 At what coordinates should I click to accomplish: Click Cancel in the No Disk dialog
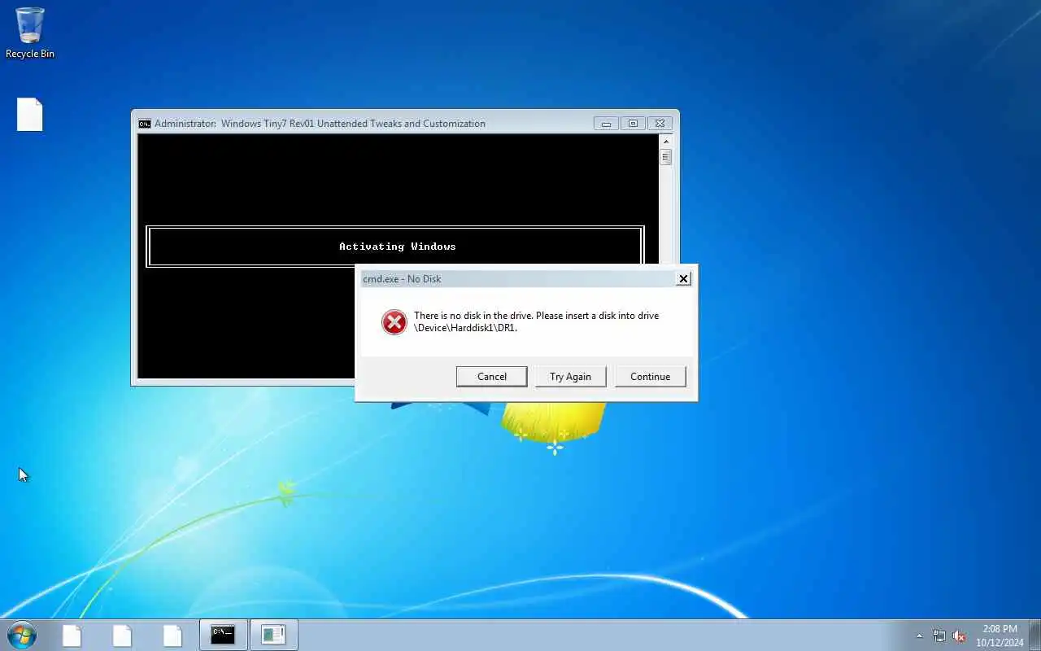click(491, 376)
